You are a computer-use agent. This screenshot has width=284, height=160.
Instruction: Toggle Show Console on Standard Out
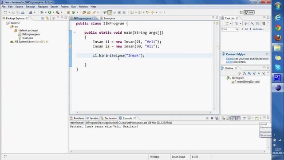pos(233,118)
